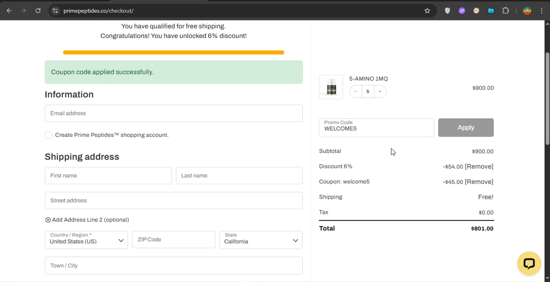The height and width of the screenshot is (282, 550).
Task: Check Create Prime Peptides shopping account
Action: point(48,135)
